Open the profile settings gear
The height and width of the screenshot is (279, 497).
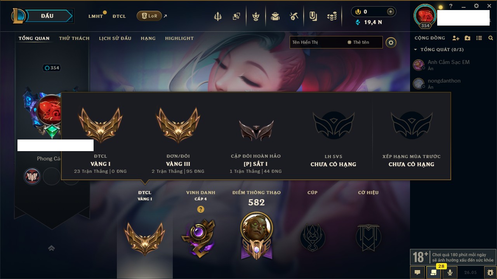click(x=391, y=43)
